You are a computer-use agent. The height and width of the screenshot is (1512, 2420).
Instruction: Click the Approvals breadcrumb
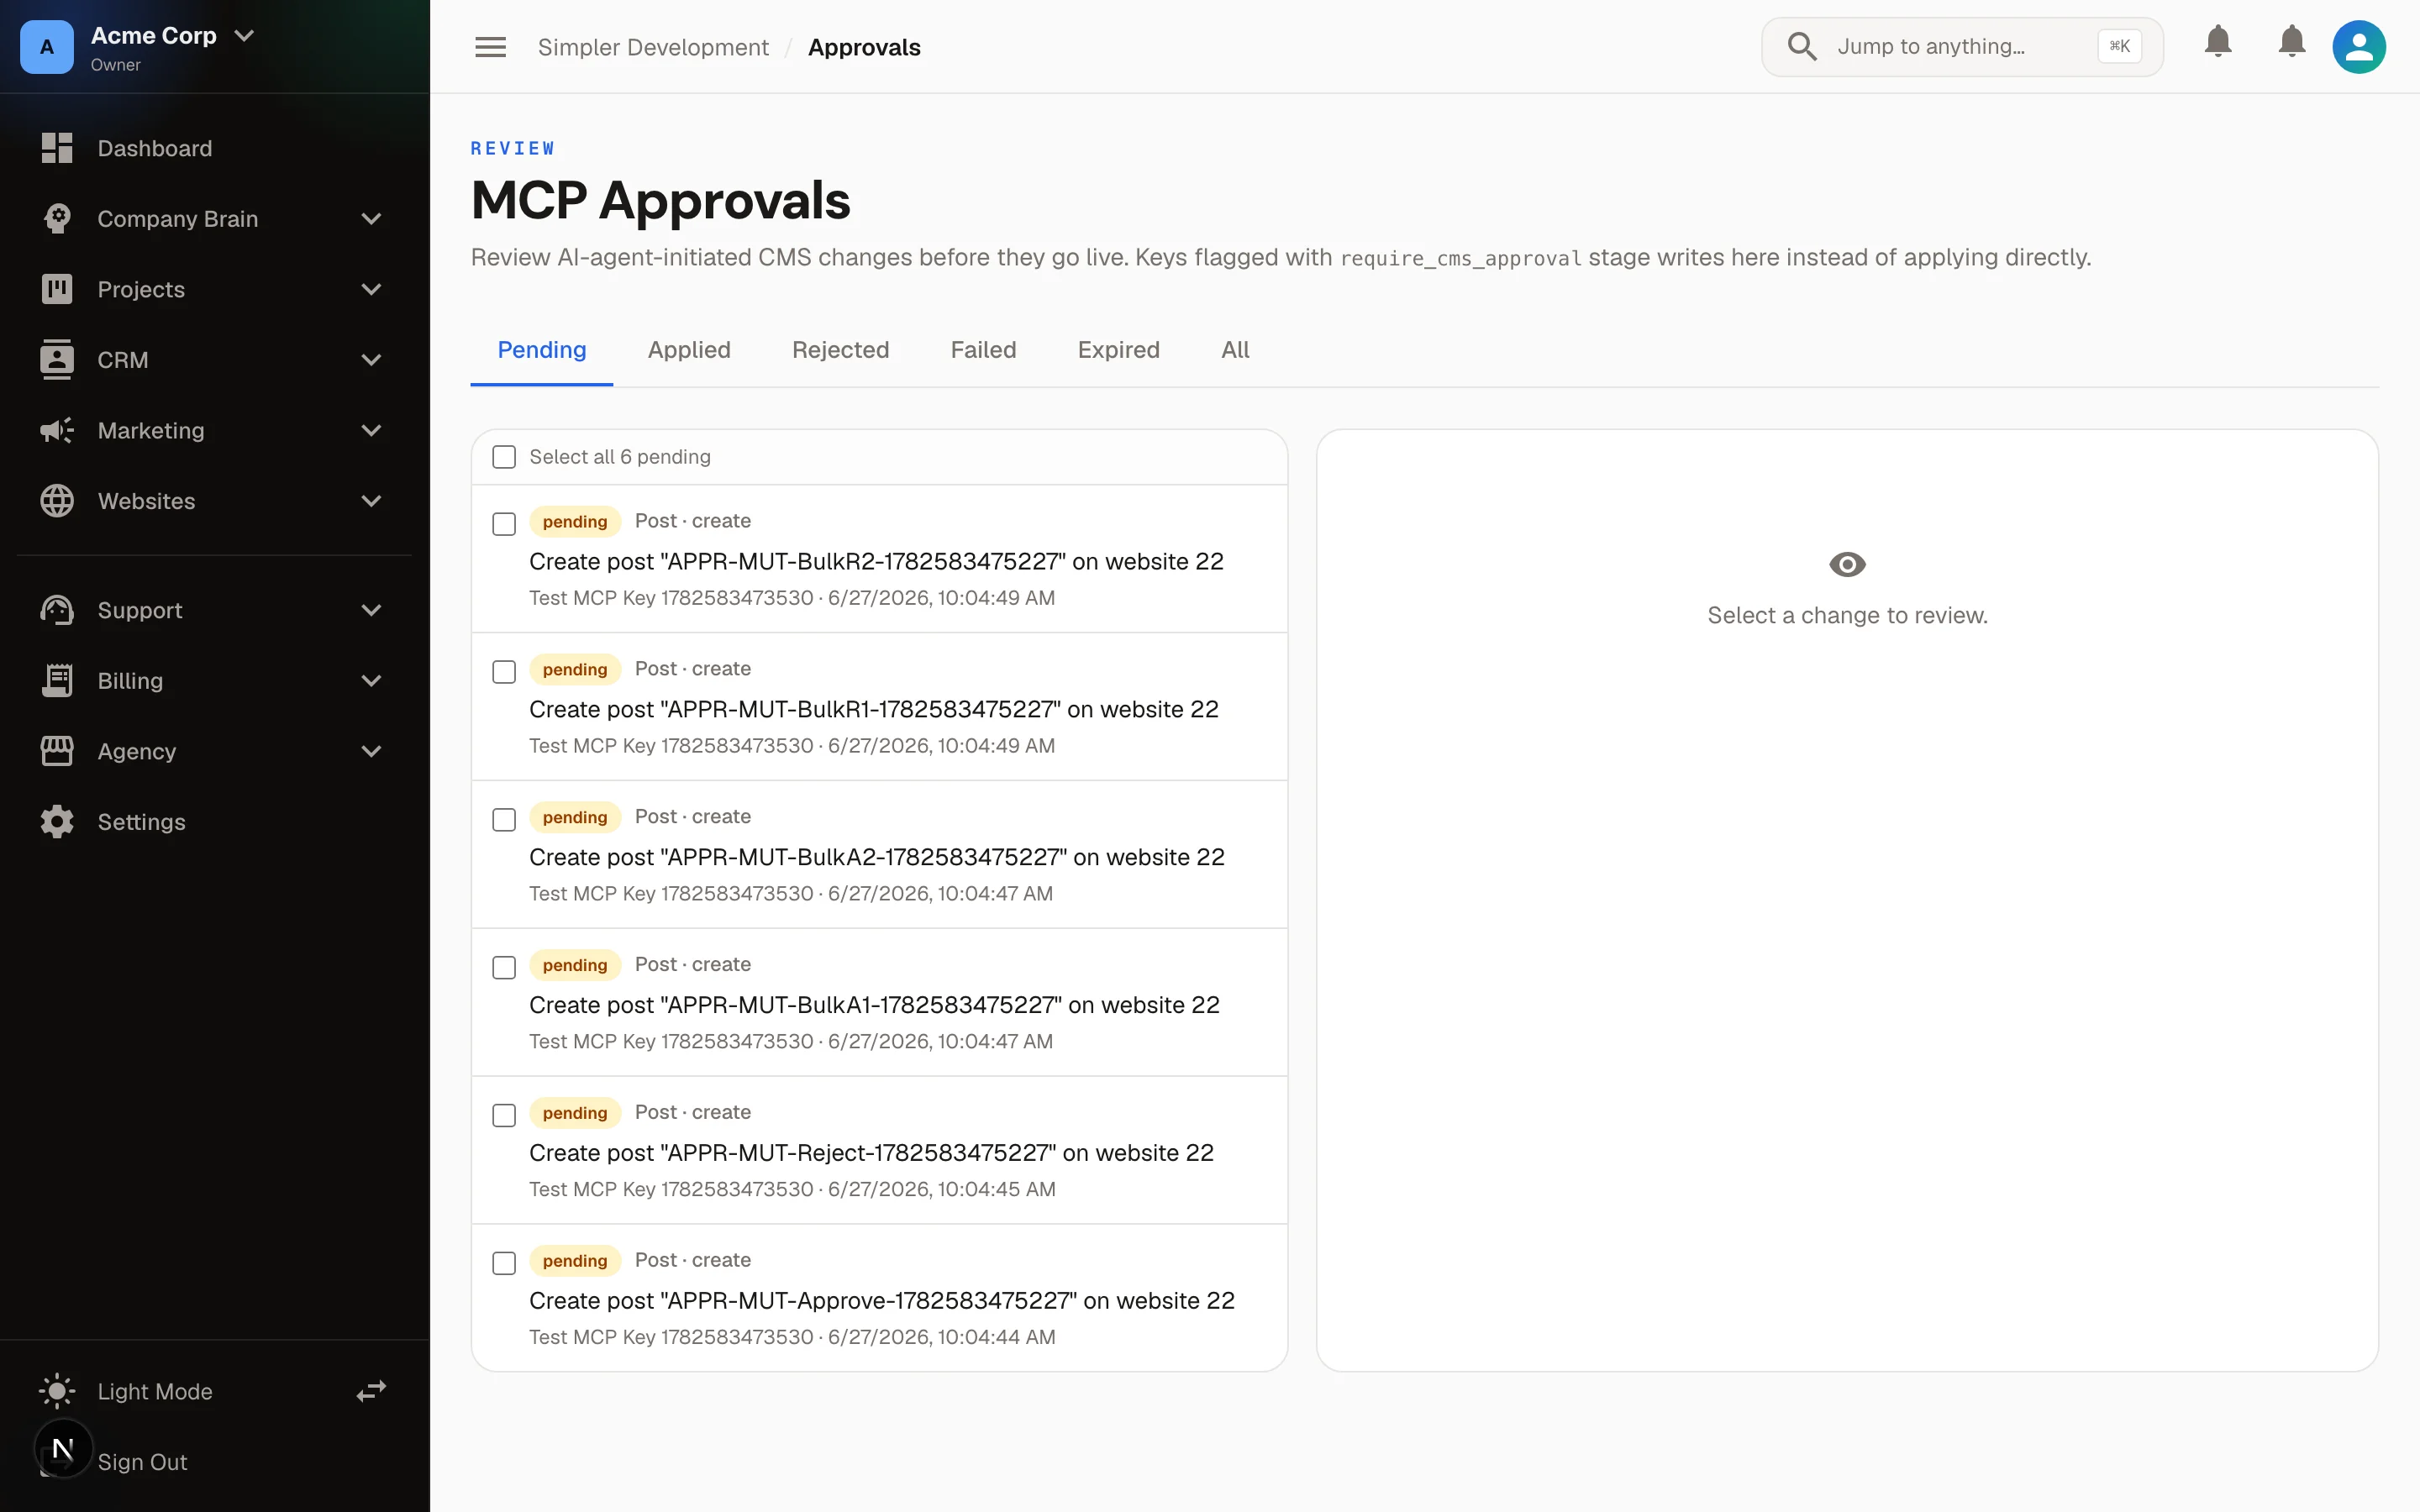click(x=864, y=47)
